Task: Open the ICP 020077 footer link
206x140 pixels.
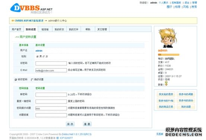Action: click(x=66, y=138)
